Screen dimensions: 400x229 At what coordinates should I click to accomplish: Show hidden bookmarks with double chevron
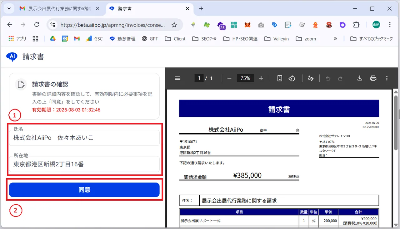coord(335,39)
